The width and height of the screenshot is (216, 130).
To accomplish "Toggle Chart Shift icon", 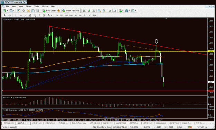I will point(115,11).
